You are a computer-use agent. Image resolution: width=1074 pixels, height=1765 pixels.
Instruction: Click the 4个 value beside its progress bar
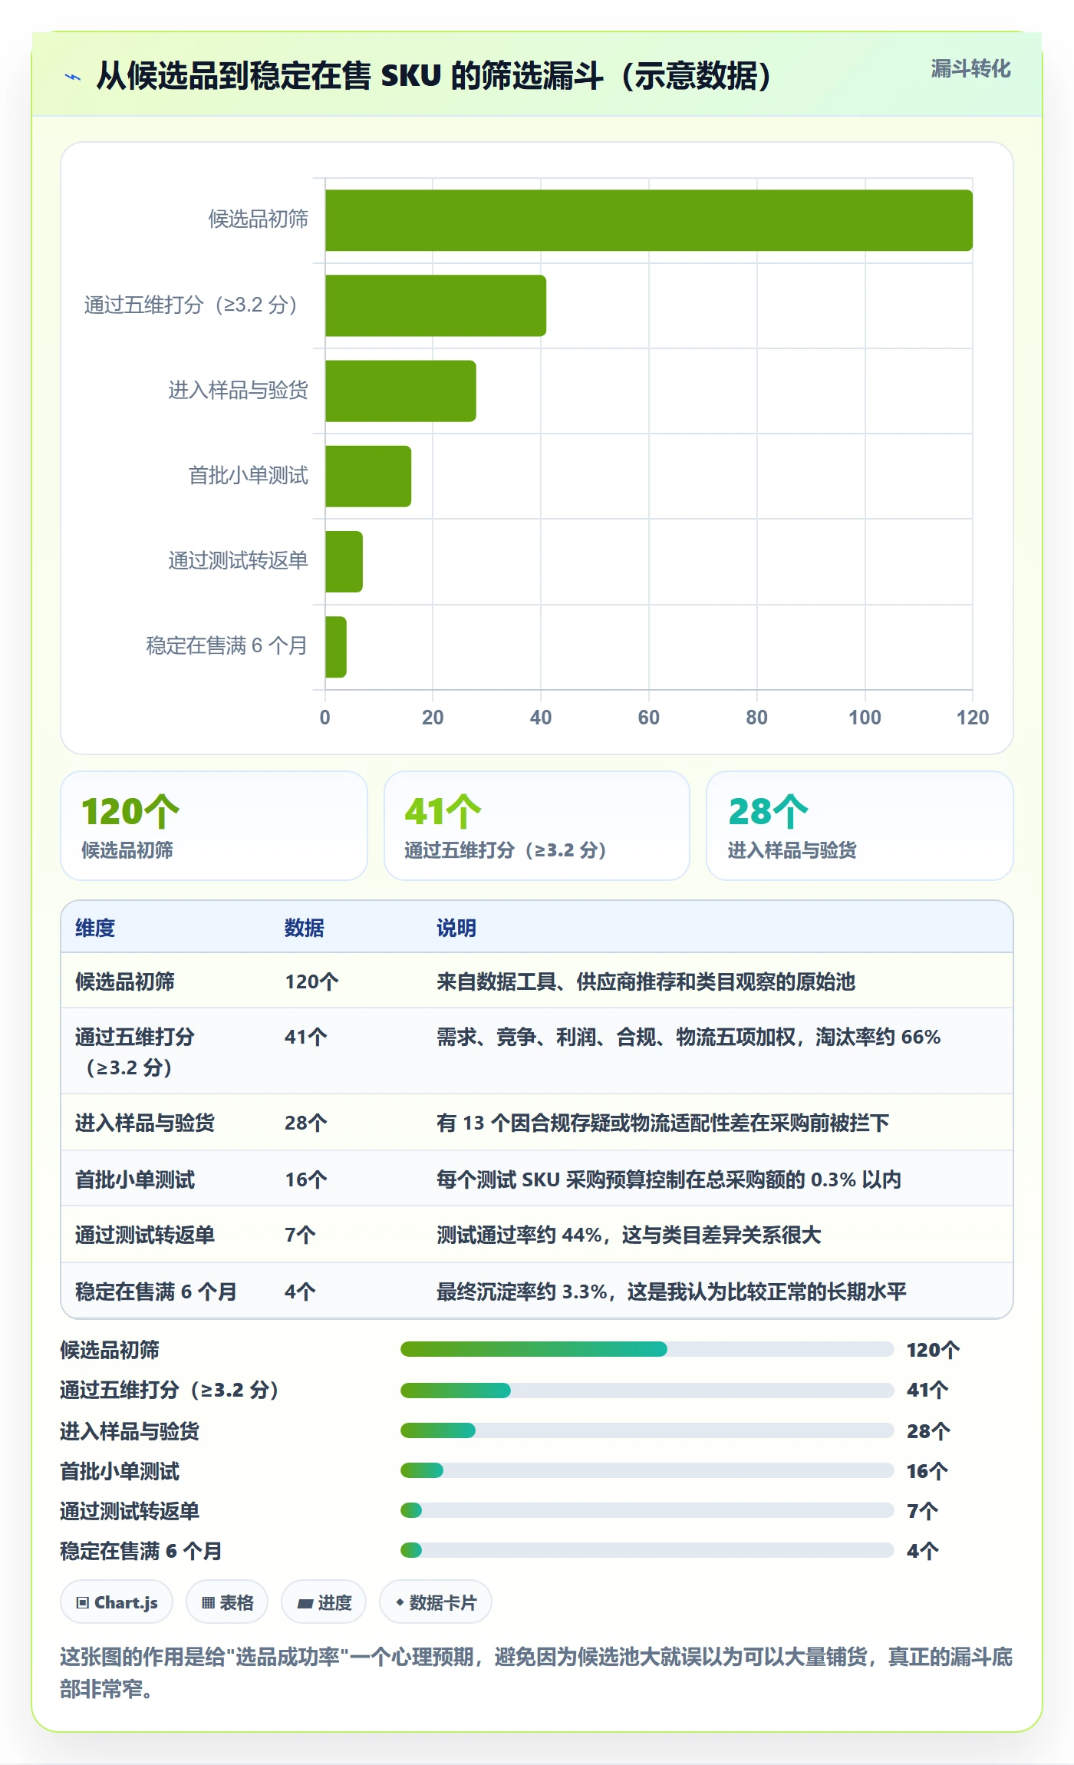pos(922,1551)
